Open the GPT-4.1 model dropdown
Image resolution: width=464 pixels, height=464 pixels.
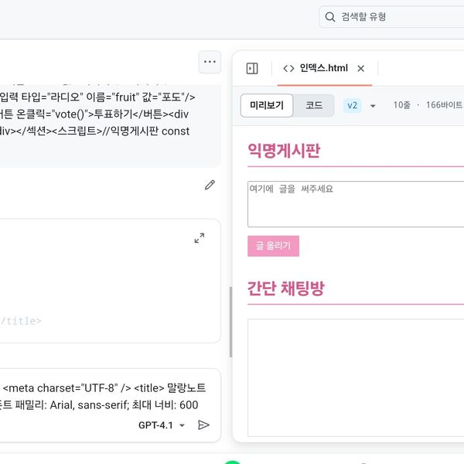pyautogui.click(x=162, y=425)
